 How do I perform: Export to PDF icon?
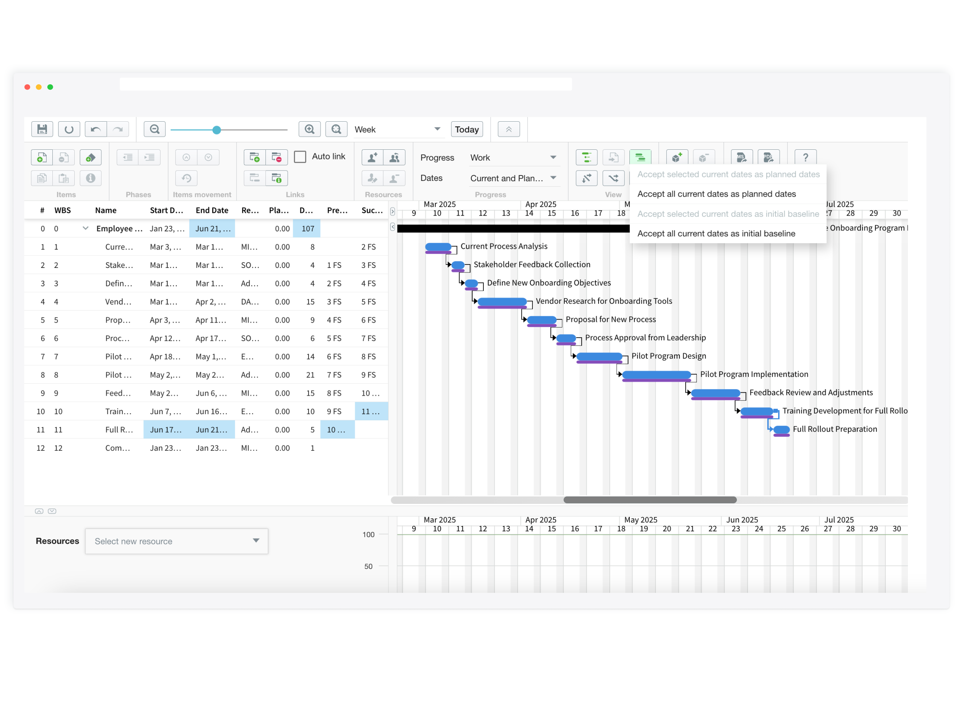tap(768, 157)
